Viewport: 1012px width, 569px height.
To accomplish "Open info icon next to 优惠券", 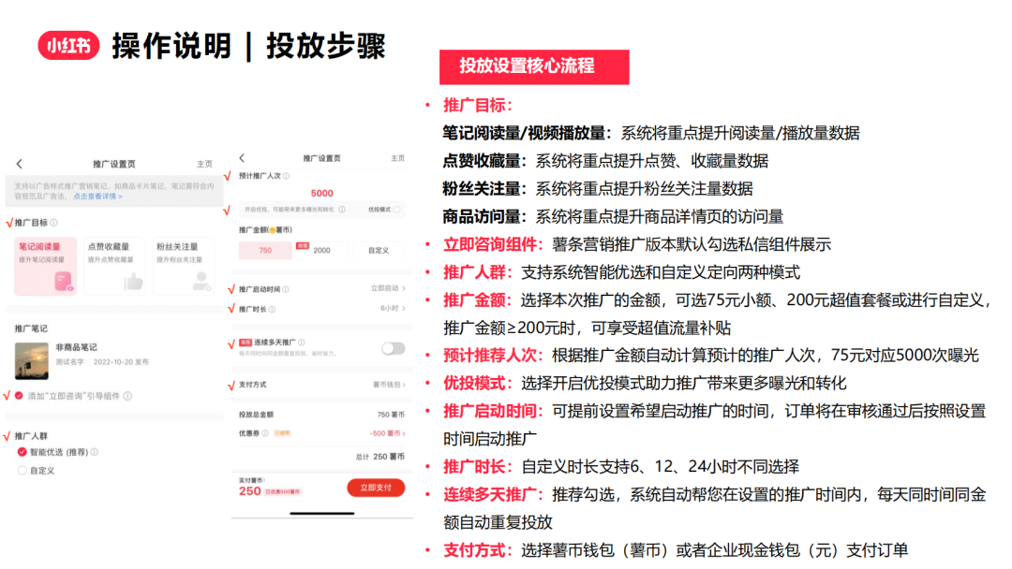I will 264,433.
